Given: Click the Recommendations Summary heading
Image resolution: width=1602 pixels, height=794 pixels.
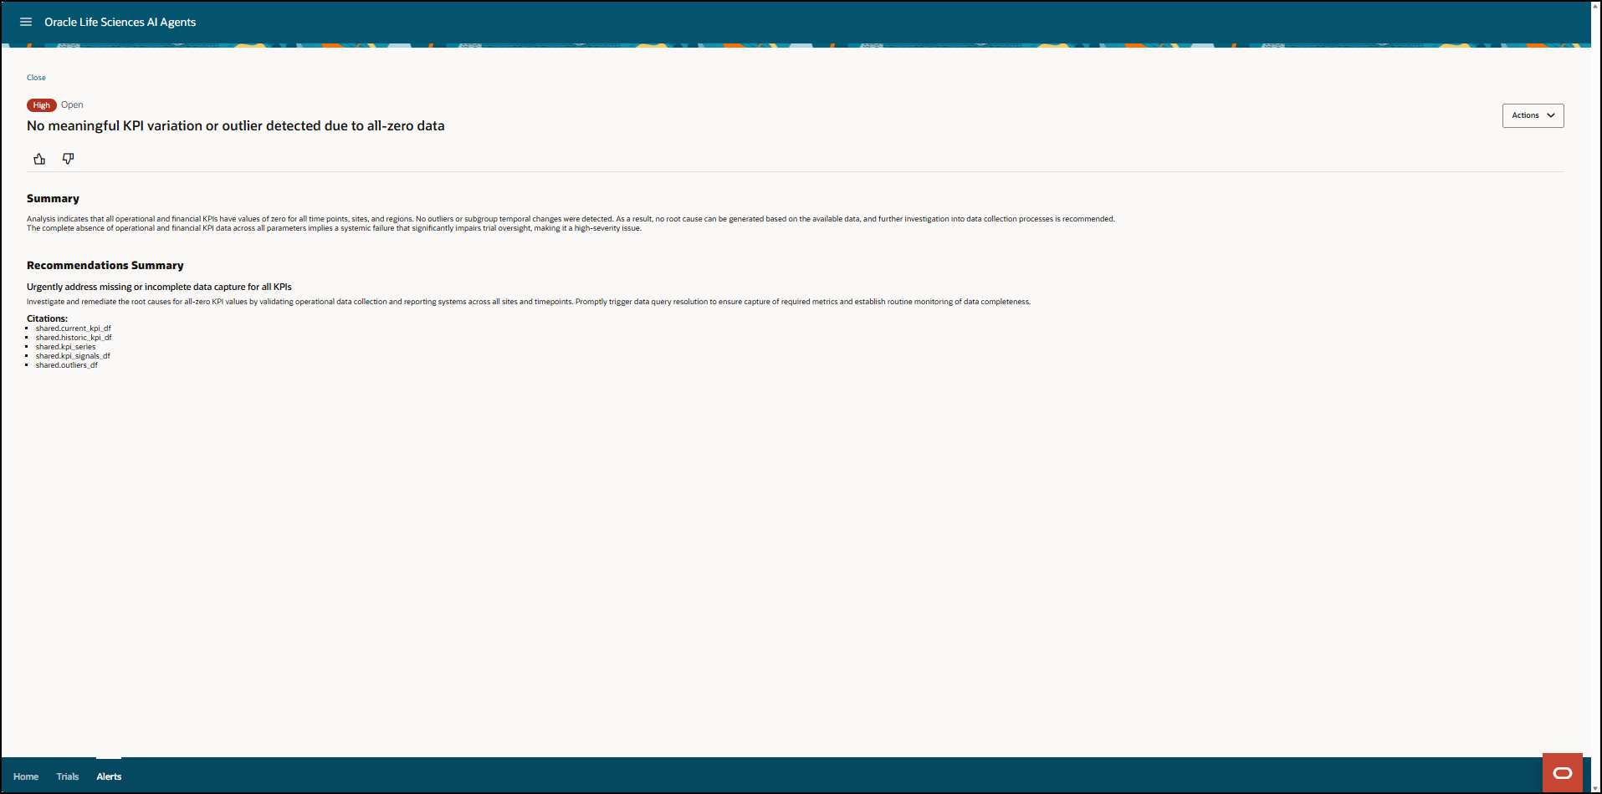Looking at the screenshot, I should pyautogui.click(x=105, y=266).
